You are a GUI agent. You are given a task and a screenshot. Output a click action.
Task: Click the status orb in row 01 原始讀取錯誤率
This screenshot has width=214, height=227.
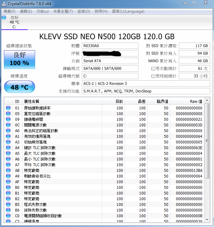coord(8,108)
